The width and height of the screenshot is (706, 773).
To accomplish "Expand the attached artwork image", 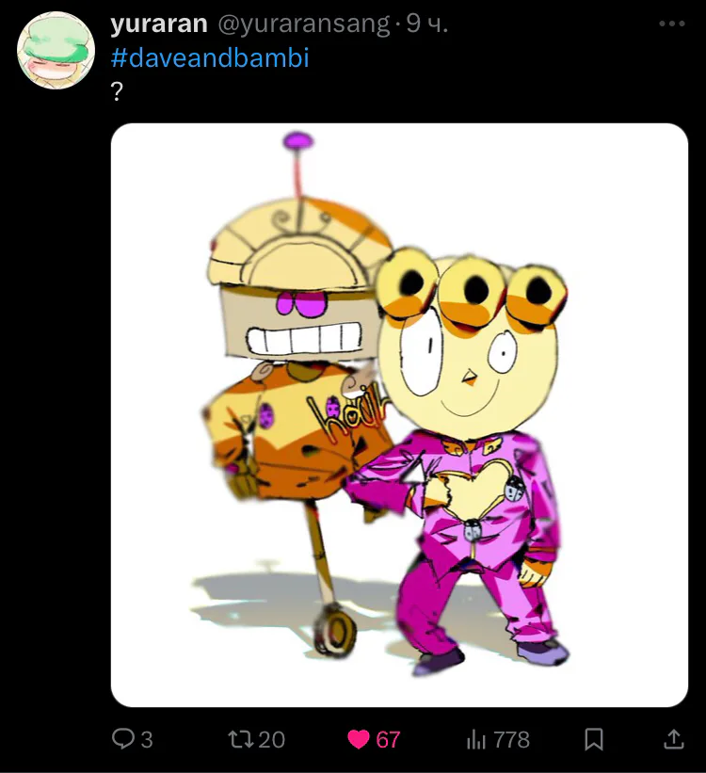I will point(399,415).
